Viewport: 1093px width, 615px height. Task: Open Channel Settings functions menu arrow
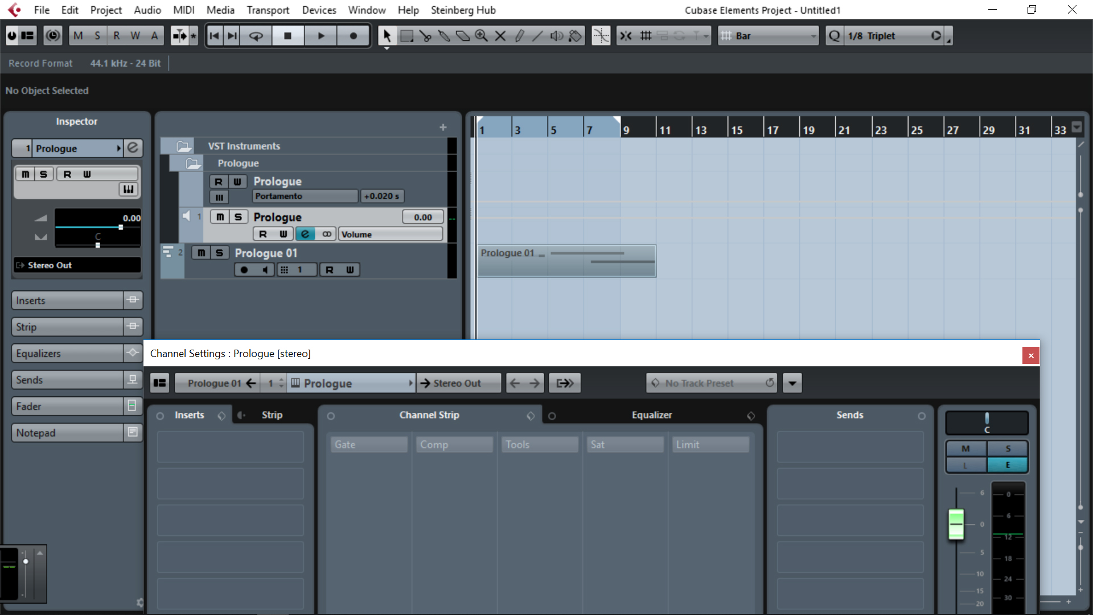(792, 383)
